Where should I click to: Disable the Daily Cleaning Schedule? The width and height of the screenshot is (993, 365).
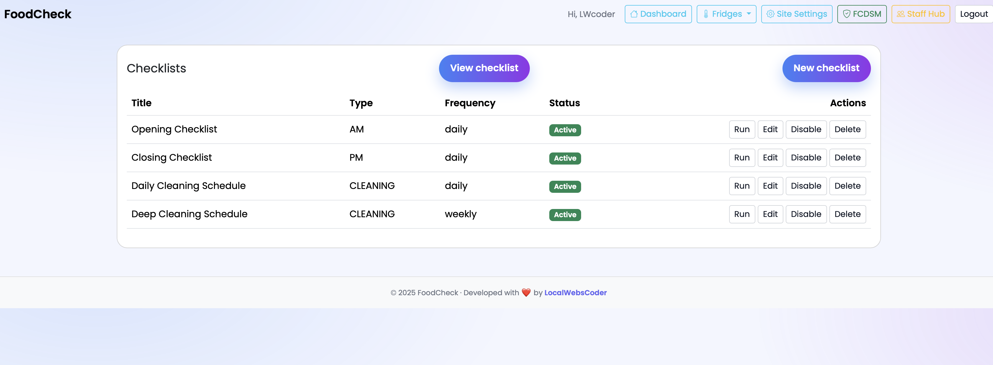click(x=806, y=185)
